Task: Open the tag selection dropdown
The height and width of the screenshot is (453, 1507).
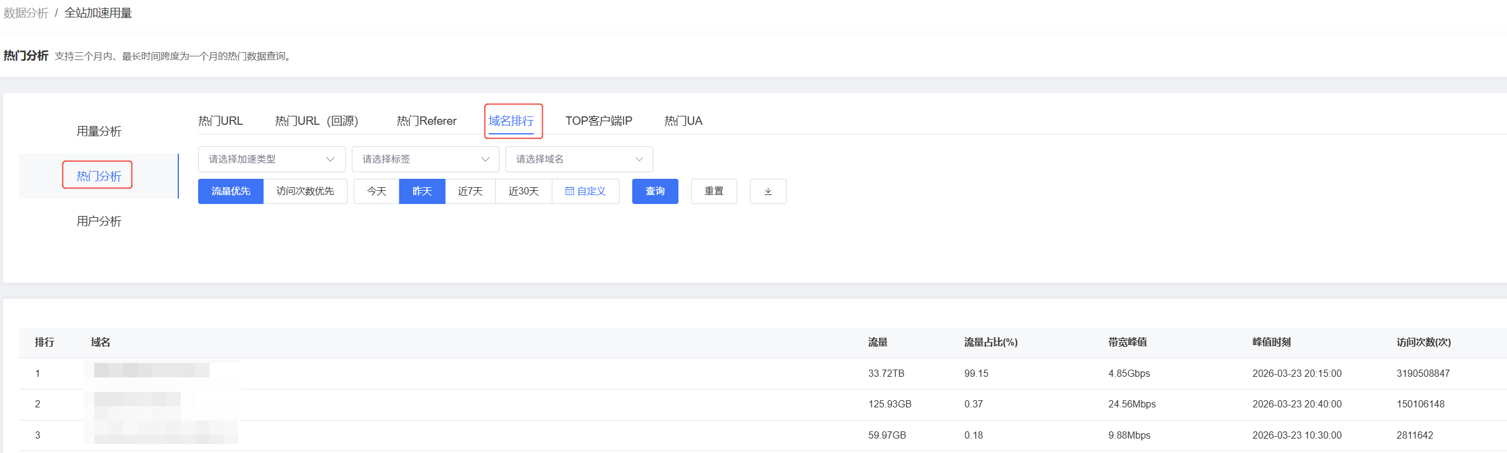Action: click(425, 159)
